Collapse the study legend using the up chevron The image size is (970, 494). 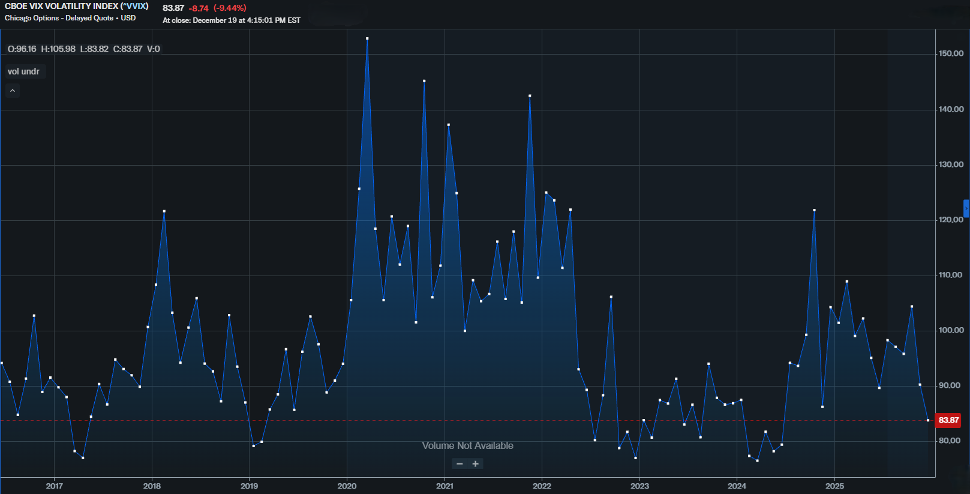click(x=13, y=91)
